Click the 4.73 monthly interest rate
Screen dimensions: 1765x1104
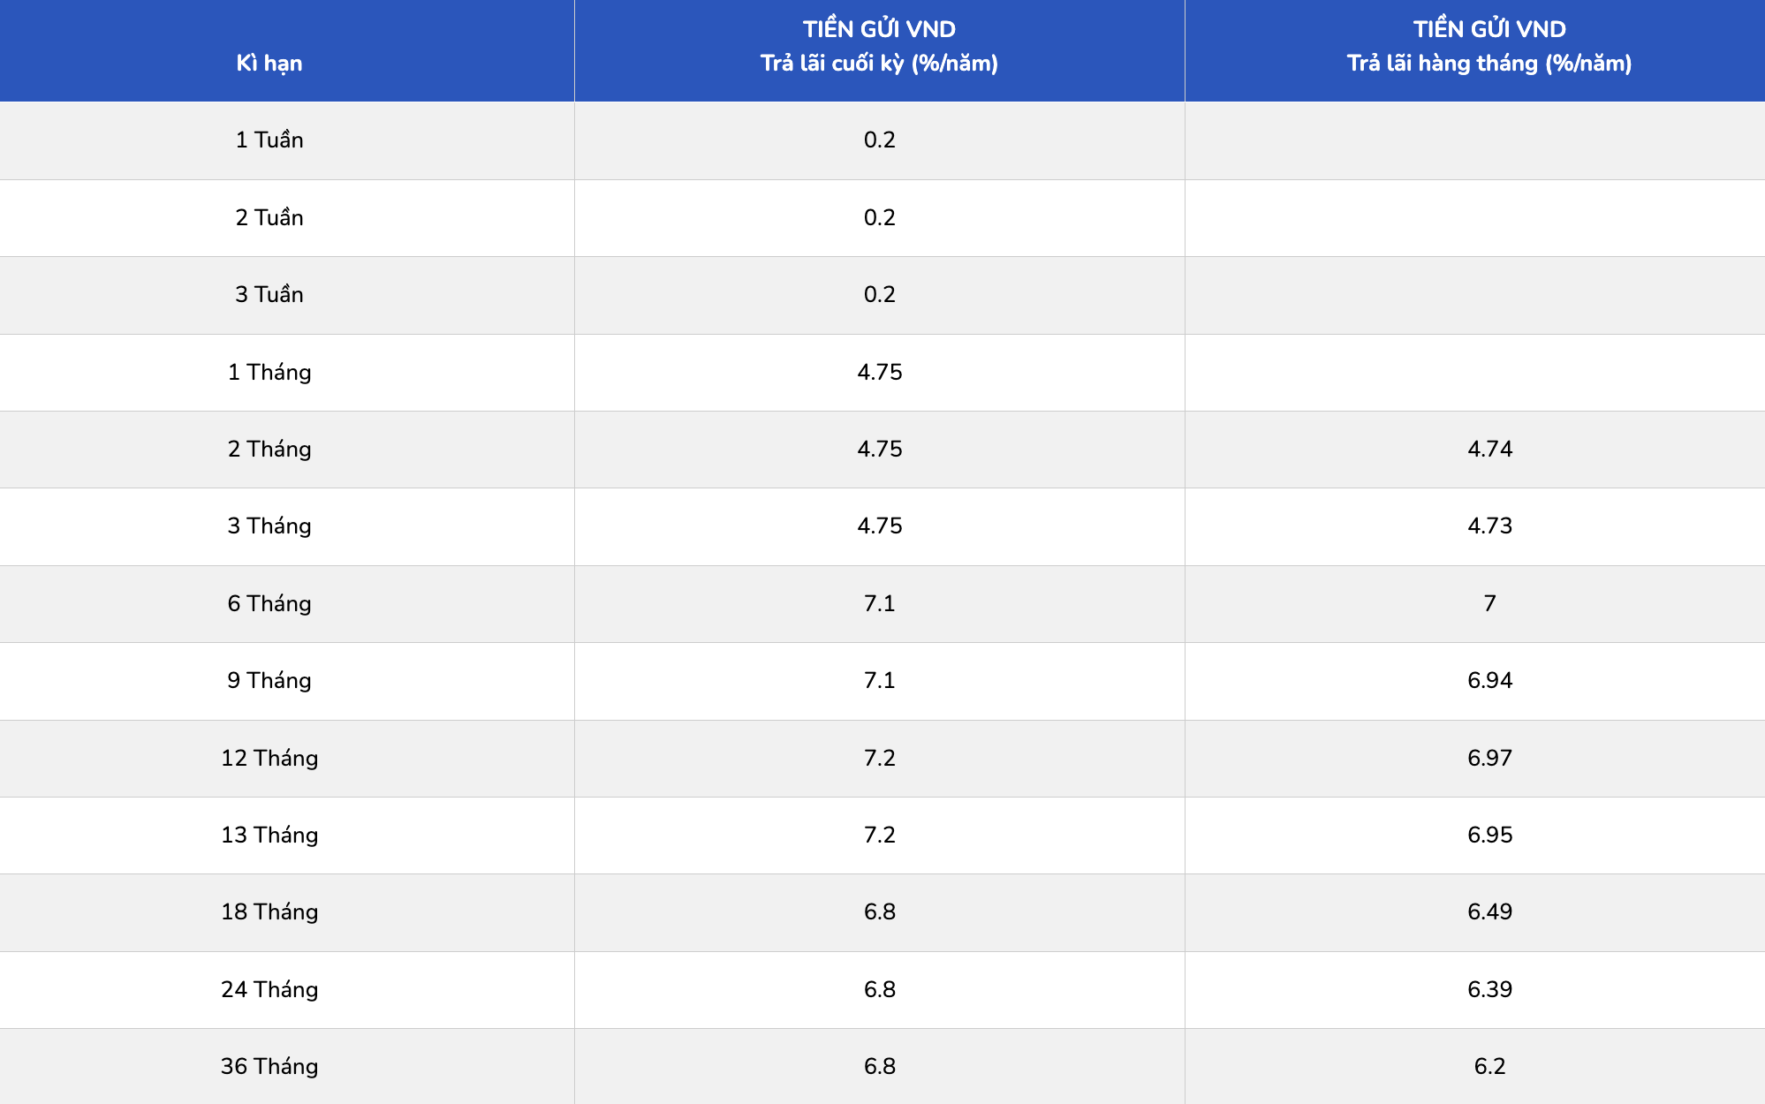tap(1489, 526)
